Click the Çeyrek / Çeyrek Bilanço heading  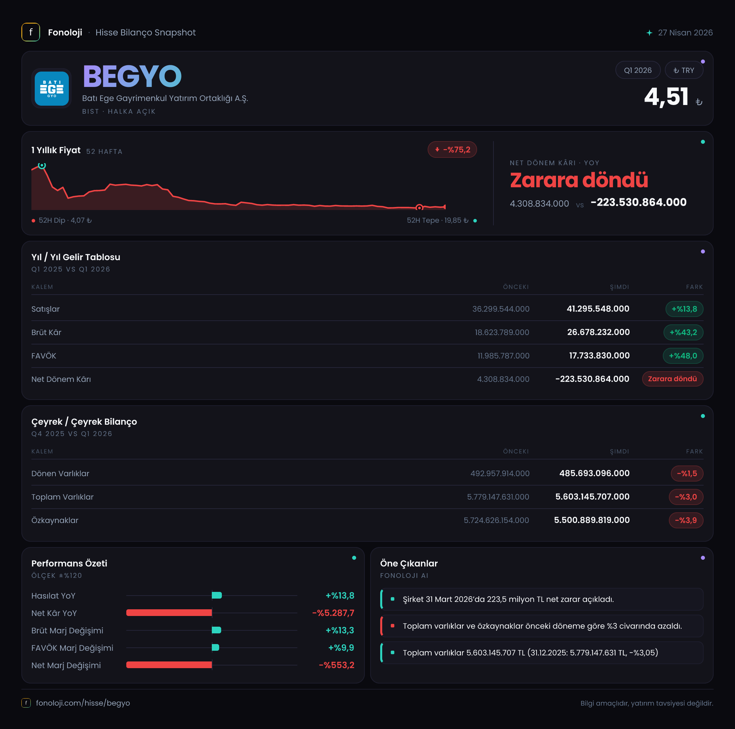pyautogui.click(x=84, y=422)
